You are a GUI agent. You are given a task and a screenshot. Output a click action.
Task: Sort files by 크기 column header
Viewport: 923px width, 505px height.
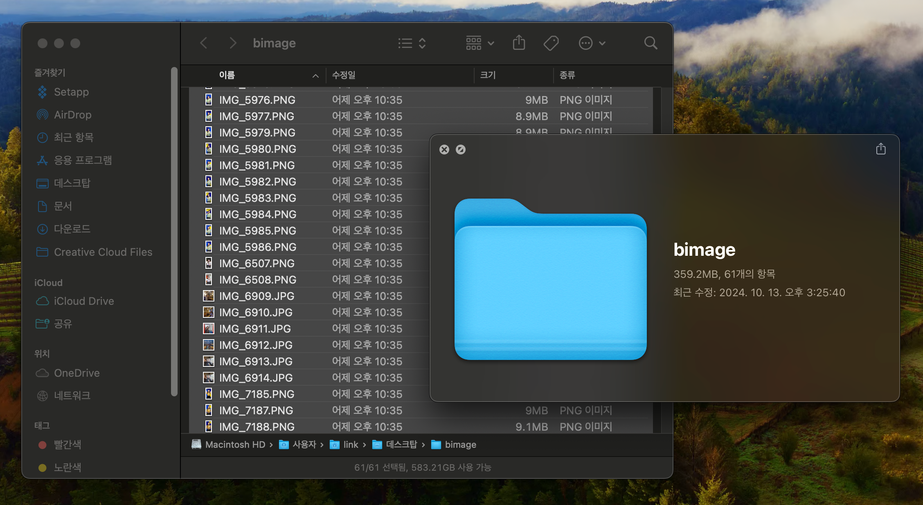point(488,75)
